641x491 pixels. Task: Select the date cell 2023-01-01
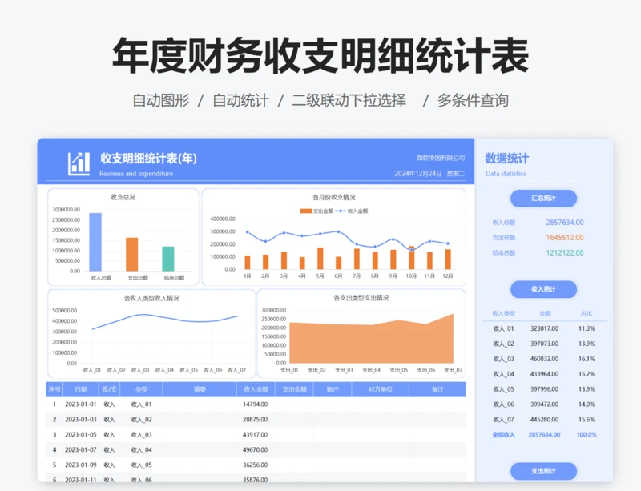(81, 404)
